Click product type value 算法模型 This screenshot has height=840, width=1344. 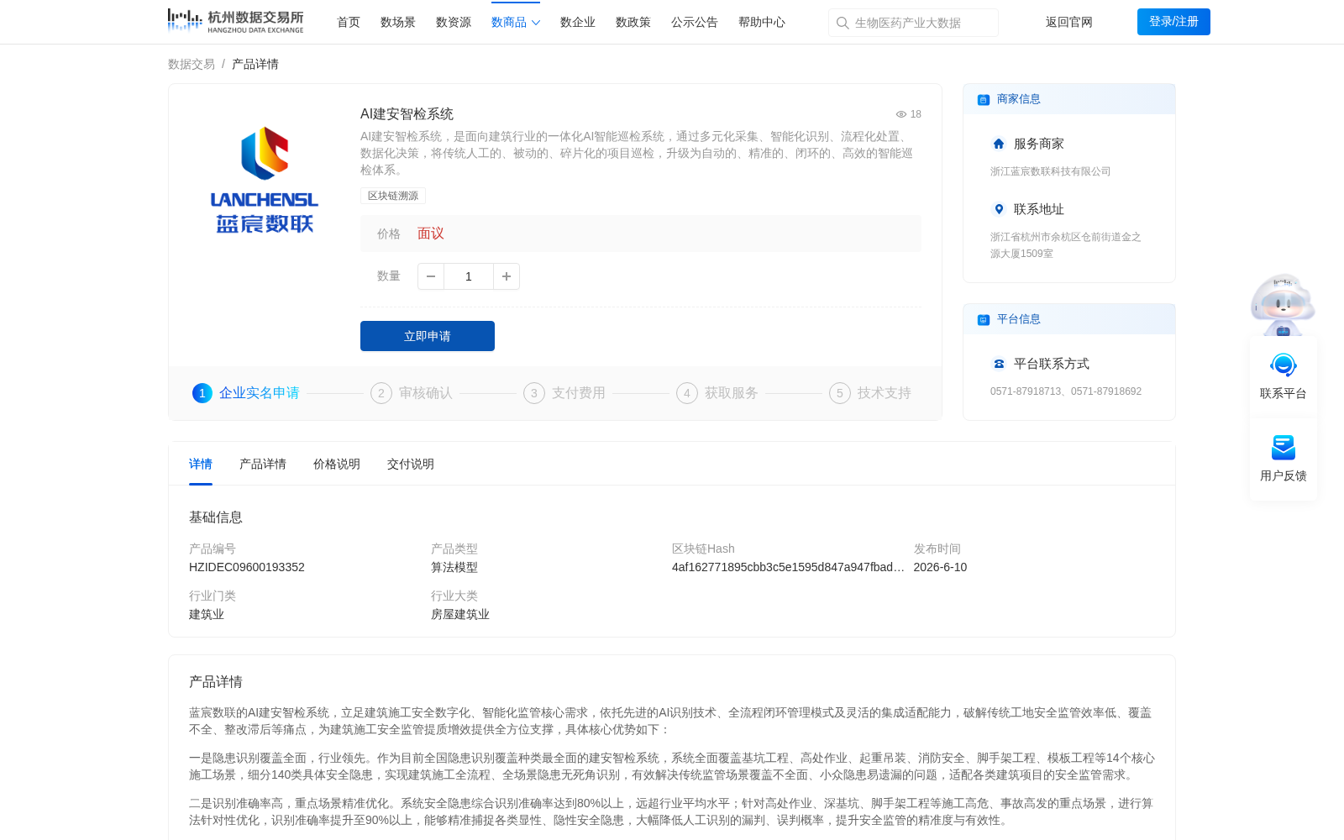pyautogui.click(x=454, y=567)
